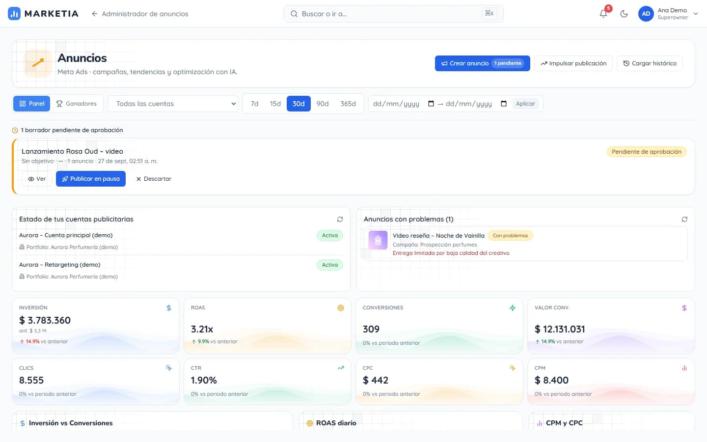707x442 pixels.
Task: Click Descartar on the draft
Action: tap(154, 179)
